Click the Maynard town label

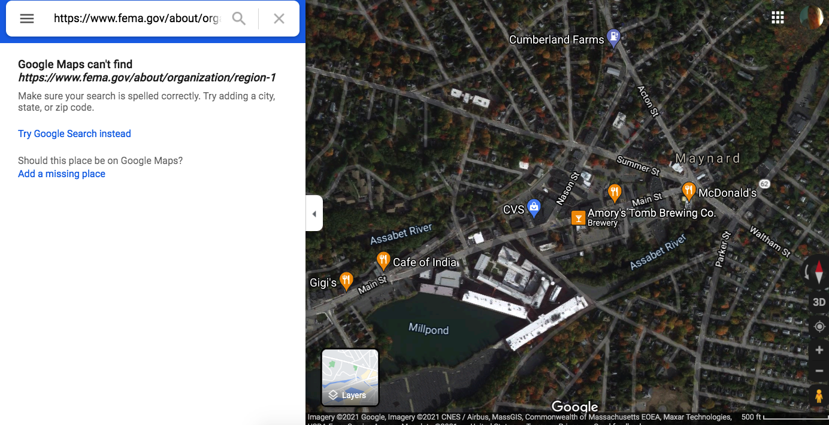click(708, 159)
